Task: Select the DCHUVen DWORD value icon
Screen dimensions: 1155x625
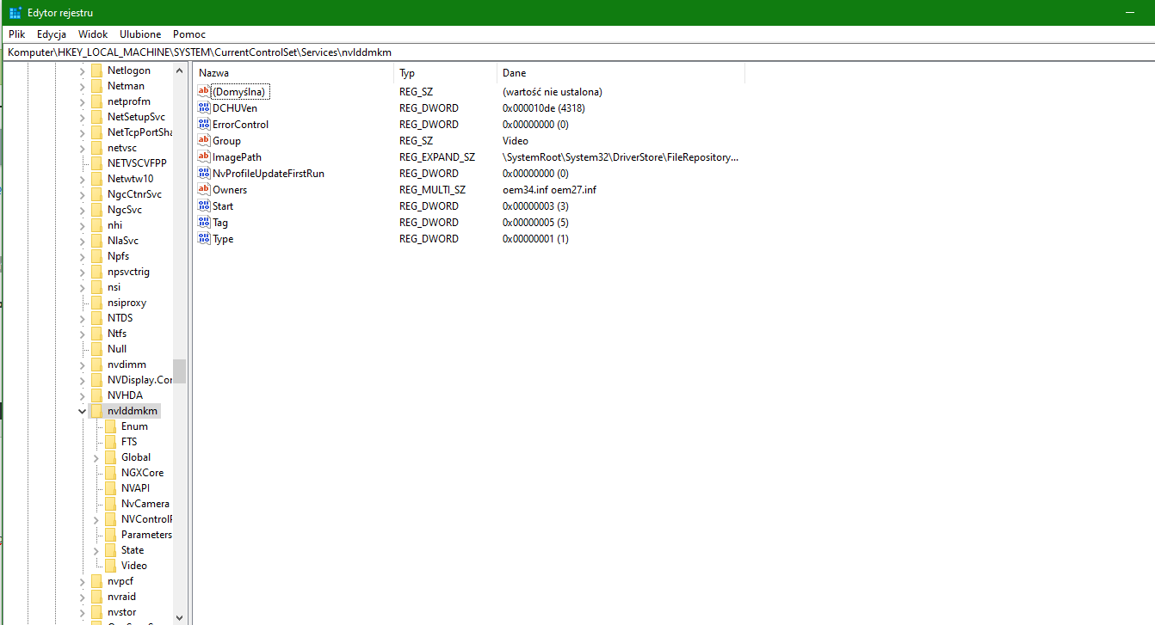Action: [x=204, y=108]
